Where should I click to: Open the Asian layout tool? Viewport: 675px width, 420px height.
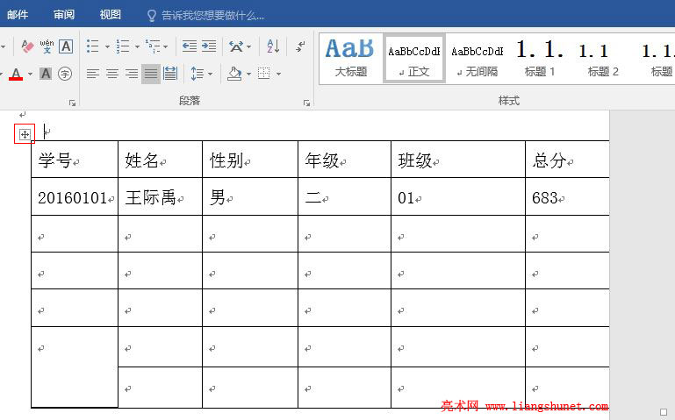[x=236, y=46]
